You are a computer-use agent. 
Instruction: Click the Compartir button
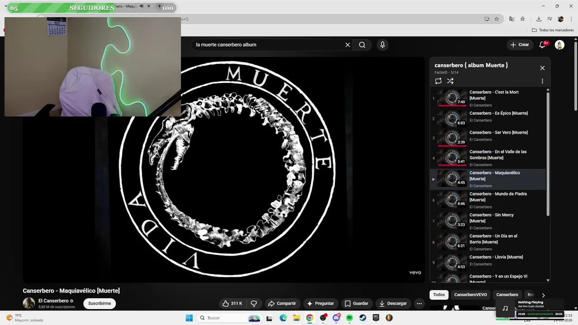tap(282, 303)
